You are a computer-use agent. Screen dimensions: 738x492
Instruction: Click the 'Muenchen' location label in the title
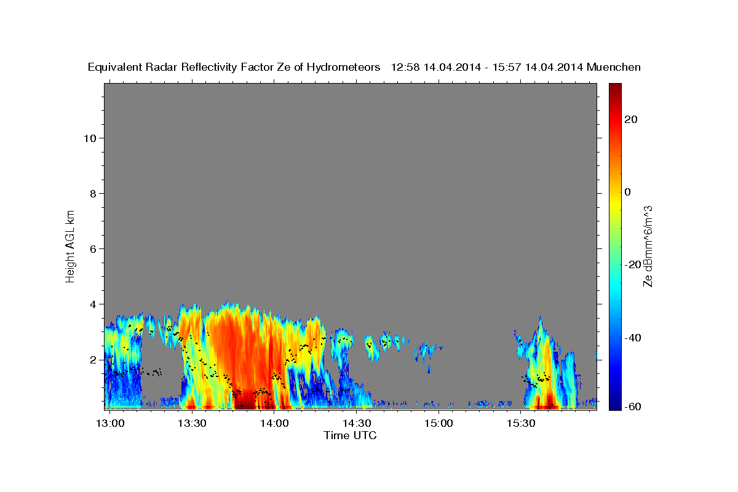pos(614,67)
